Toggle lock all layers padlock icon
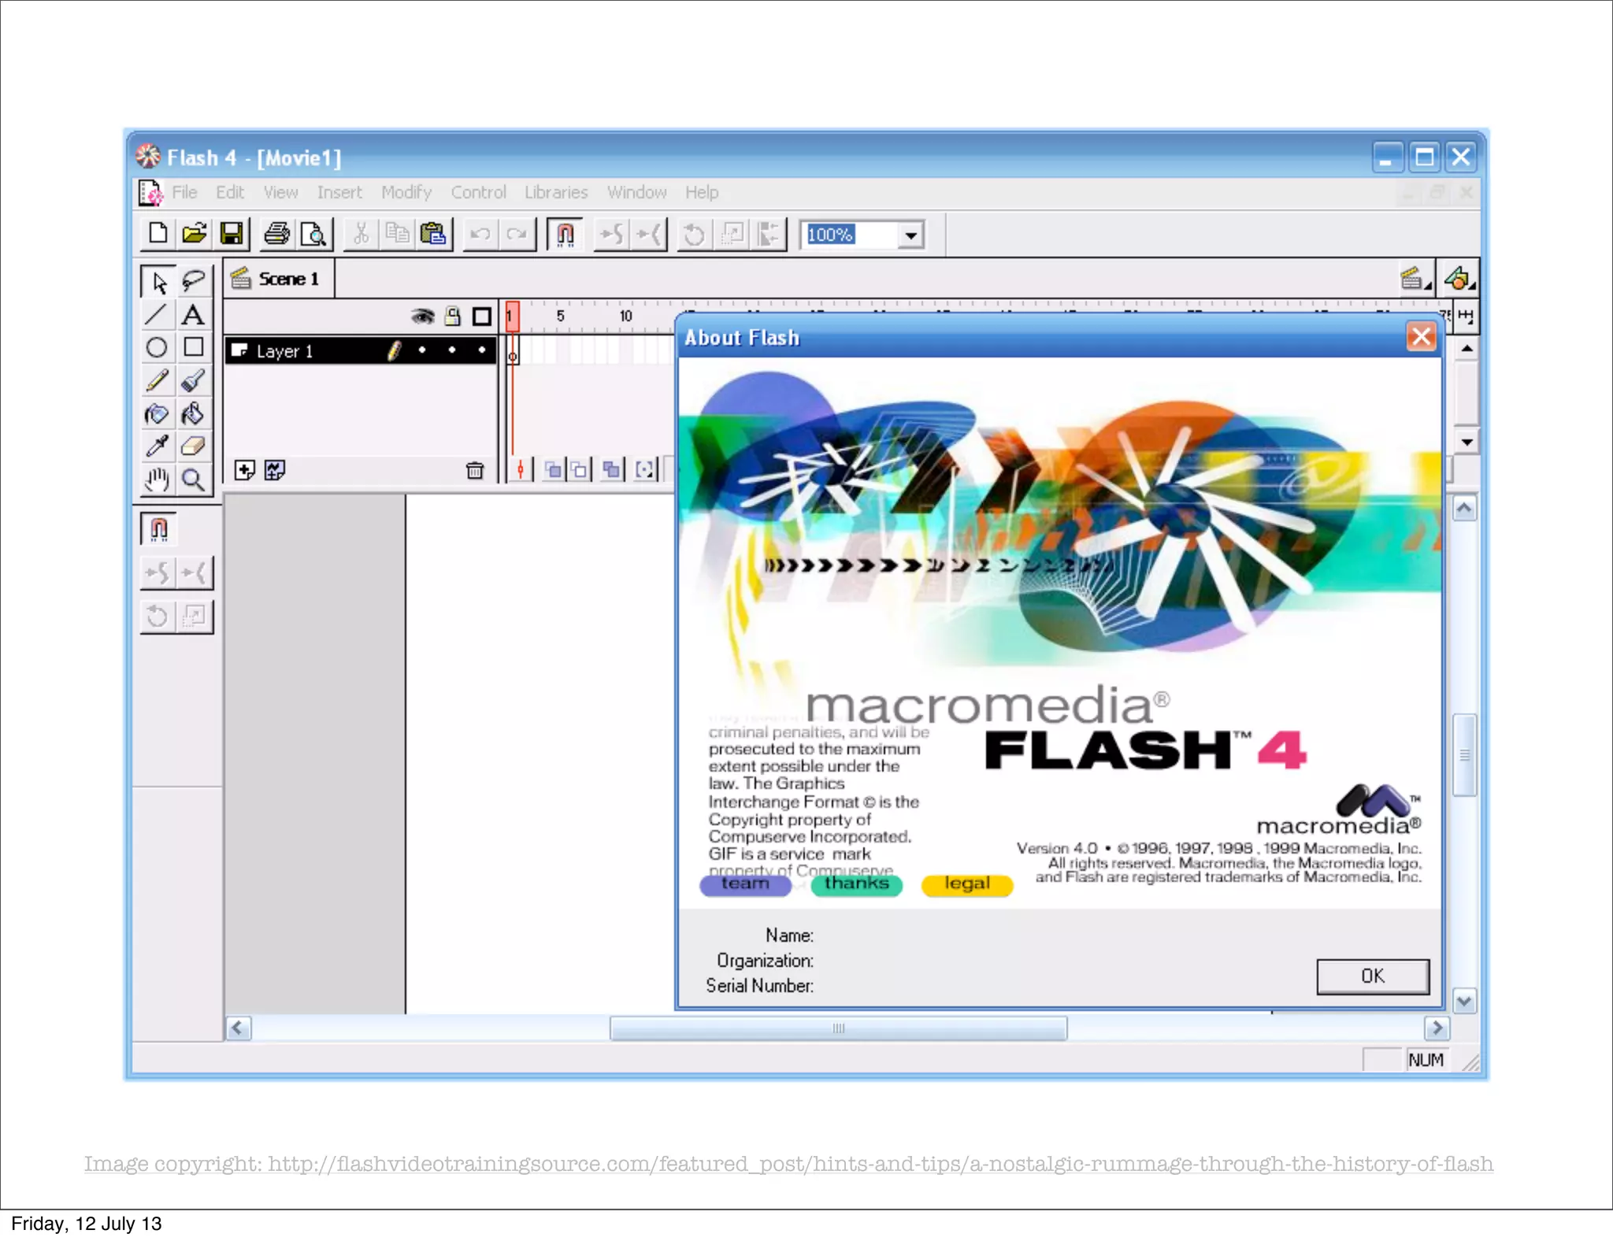Viewport: 1613px width, 1241px height. 453,317
